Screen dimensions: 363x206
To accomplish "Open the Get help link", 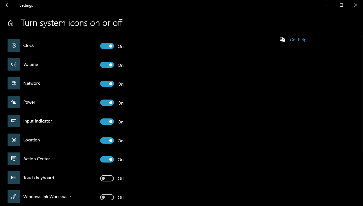I will click(x=298, y=40).
